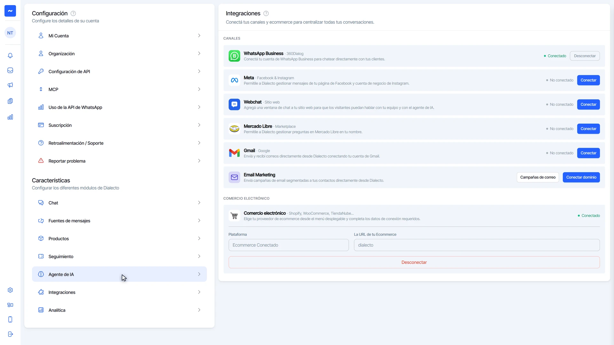Screen dimensions: 614x345
Task: Click help icon next to Configuración title
Action: pyautogui.click(x=73, y=13)
